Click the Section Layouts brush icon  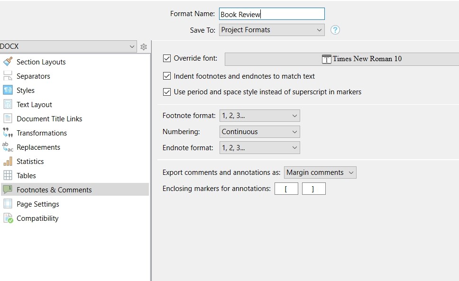[8, 62]
